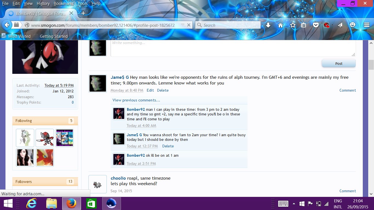Click the choolio post avatar
The image size is (374, 210).
pos(97,184)
